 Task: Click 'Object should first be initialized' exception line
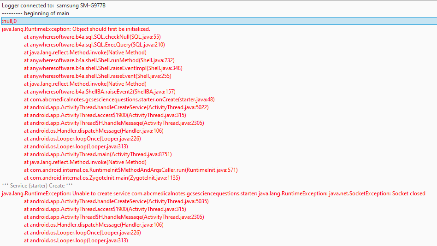(x=76, y=29)
